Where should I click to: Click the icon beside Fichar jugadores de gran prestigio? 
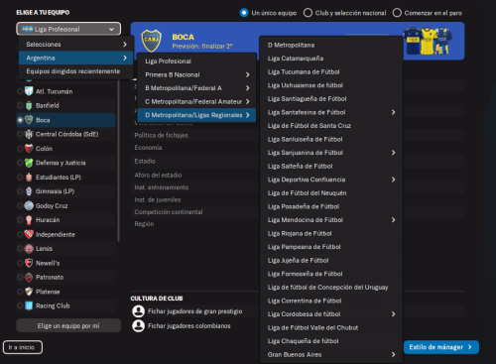click(138, 311)
